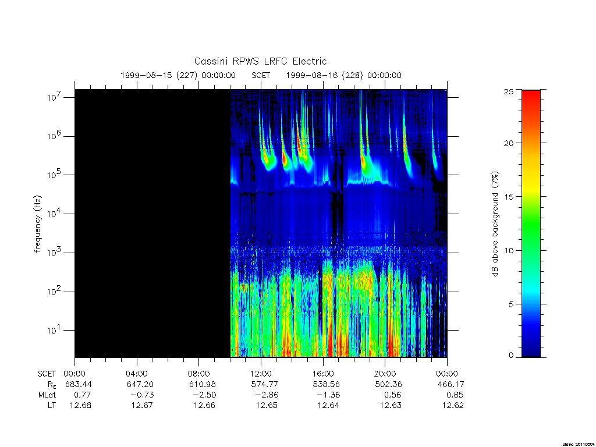Click the RE value '647.20'
The image size is (596, 447).
140,384
